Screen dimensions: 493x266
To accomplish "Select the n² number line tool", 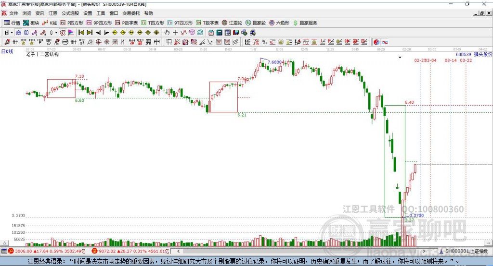I will click(x=82, y=42).
